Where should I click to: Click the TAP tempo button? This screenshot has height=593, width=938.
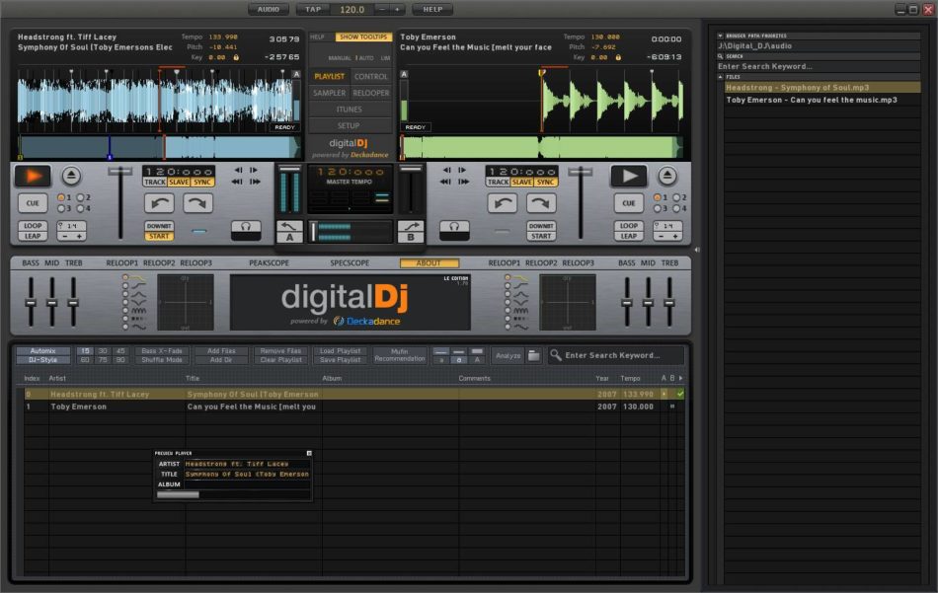(313, 10)
